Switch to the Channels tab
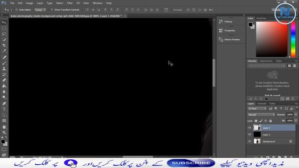The image size is (299, 168). click(x=262, y=104)
